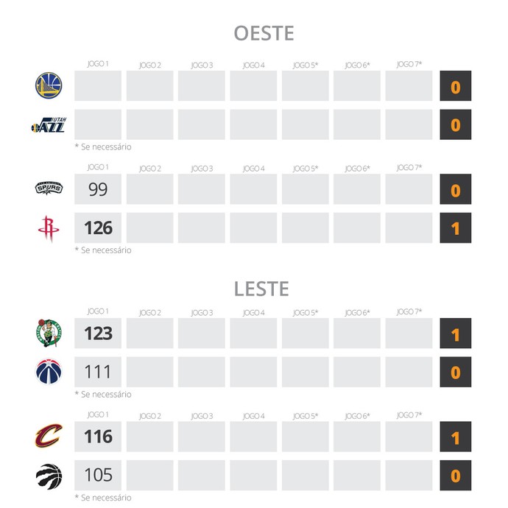
Task: Click the Utah Jazz logo
Action: [49, 125]
